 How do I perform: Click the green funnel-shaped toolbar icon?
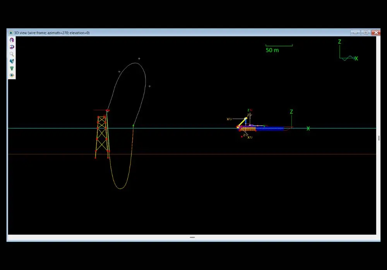coord(12,68)
